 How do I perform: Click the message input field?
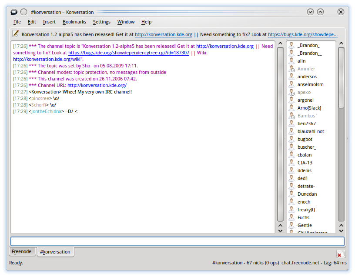[x=177, y=241]
